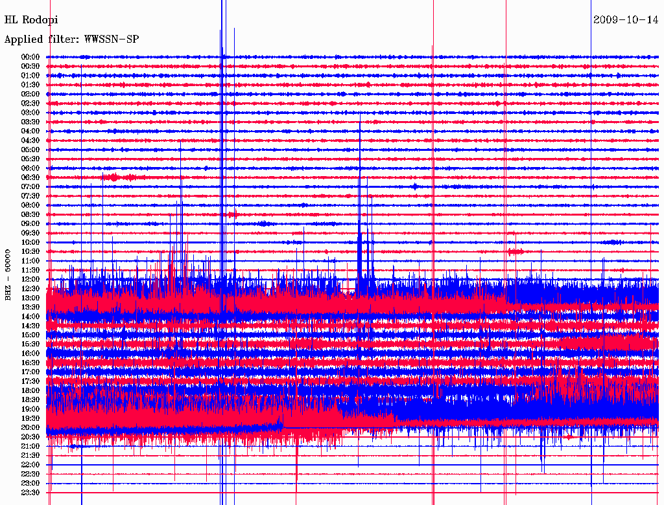Click the 04:00 time label
Screen dimensions: 664x505
pos(30,131)
